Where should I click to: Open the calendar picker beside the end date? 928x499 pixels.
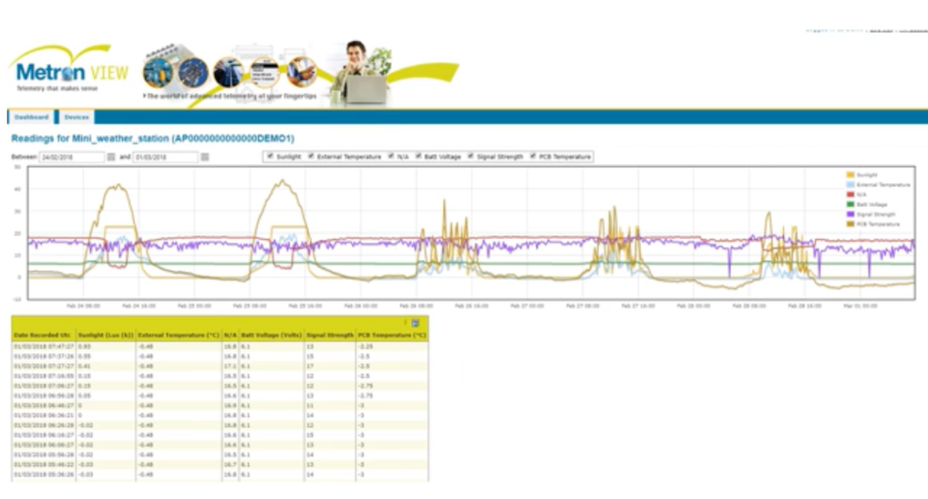point(205,157)
